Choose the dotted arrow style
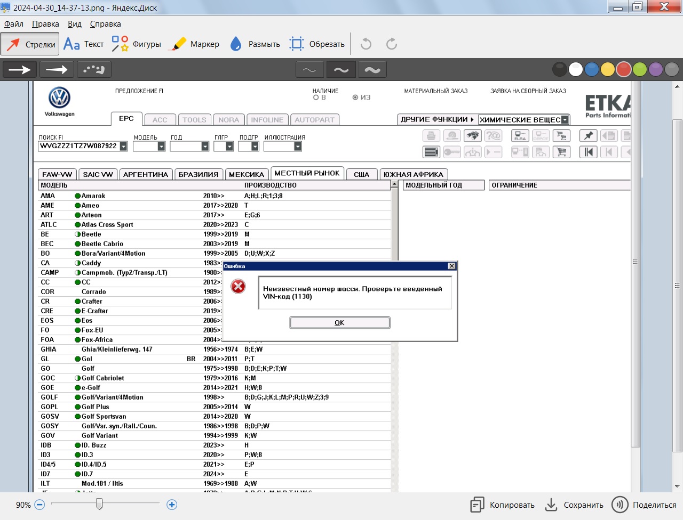The image size is (683, 520). coord(94,69)
